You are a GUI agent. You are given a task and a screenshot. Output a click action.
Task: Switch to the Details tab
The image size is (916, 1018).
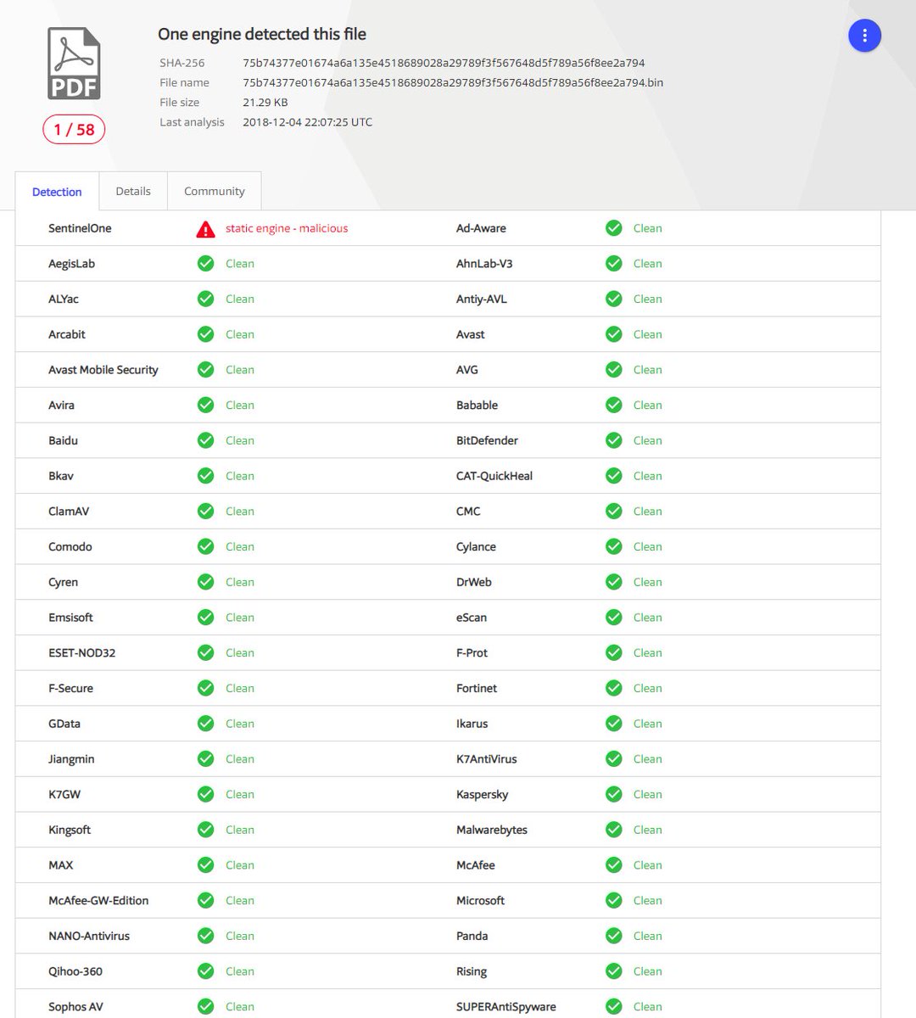(133, 192)
